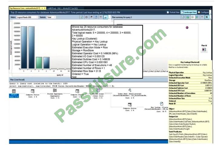Click the Plan Id legend marker
Viewport: 223px width, 148px height.
pos(204,49)
